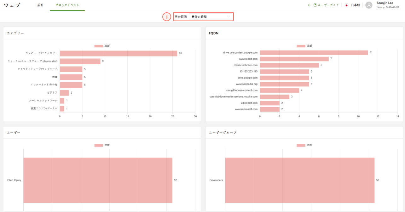Open the user guide book icon
Viewport: 405px width, 212px height.
click(315, 5)
